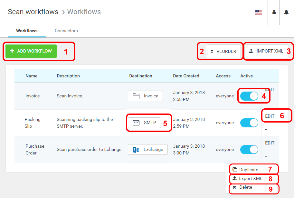Click the Scan workflows breadcrumb link
The width and height of the screenshot is (294, 198).
point(33,12)
